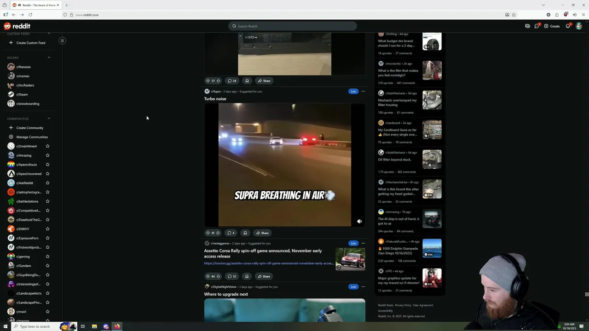Click the Reddit logo home icon
589x331 pixels.
pyautogui.click(x=17, y=26)
